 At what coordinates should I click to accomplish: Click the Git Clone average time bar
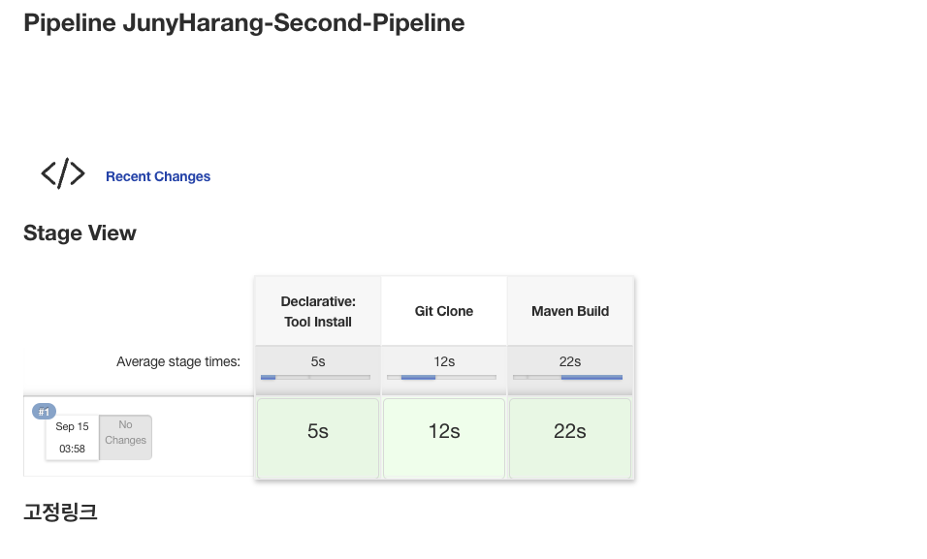click(x=442, y=377)
